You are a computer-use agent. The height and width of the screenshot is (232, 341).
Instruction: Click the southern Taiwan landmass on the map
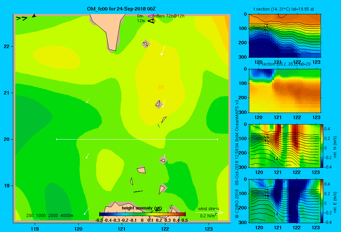(109, 31)
